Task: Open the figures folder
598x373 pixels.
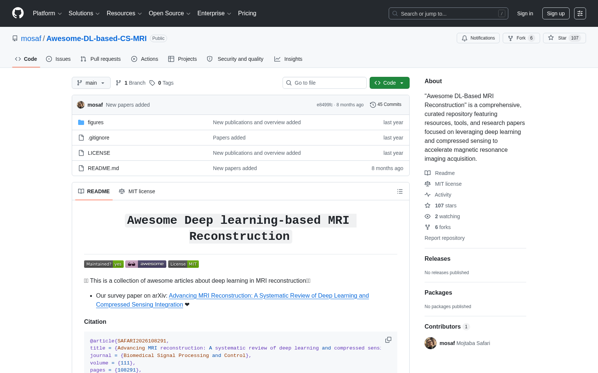Action: [x=96, y=122]
